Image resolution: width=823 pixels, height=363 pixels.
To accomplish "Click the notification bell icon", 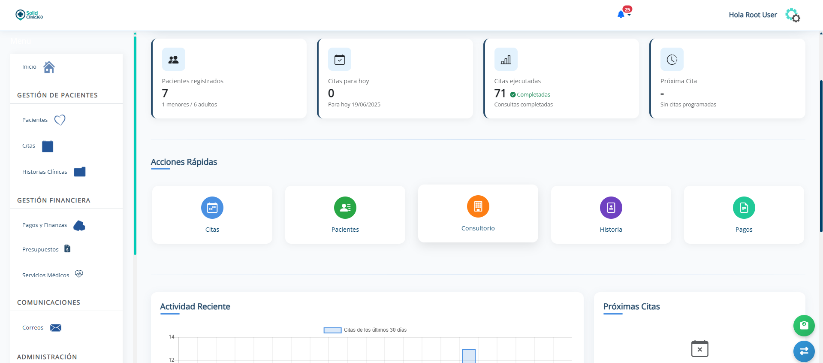I will pyautogui.click(x=621, y=15).
